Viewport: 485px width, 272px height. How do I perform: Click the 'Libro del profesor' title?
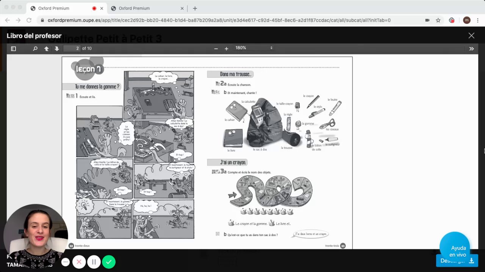(x=34, y=36)
